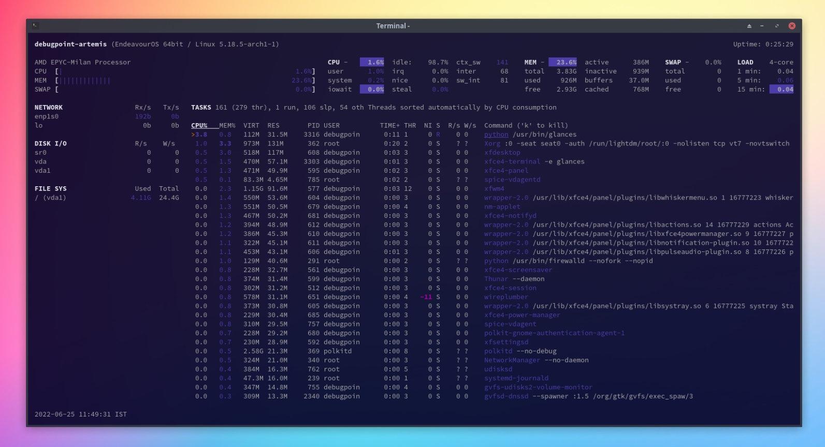Click the CPU% column header
Viewport: 825px width, 447px height.
tap(199, 126)
